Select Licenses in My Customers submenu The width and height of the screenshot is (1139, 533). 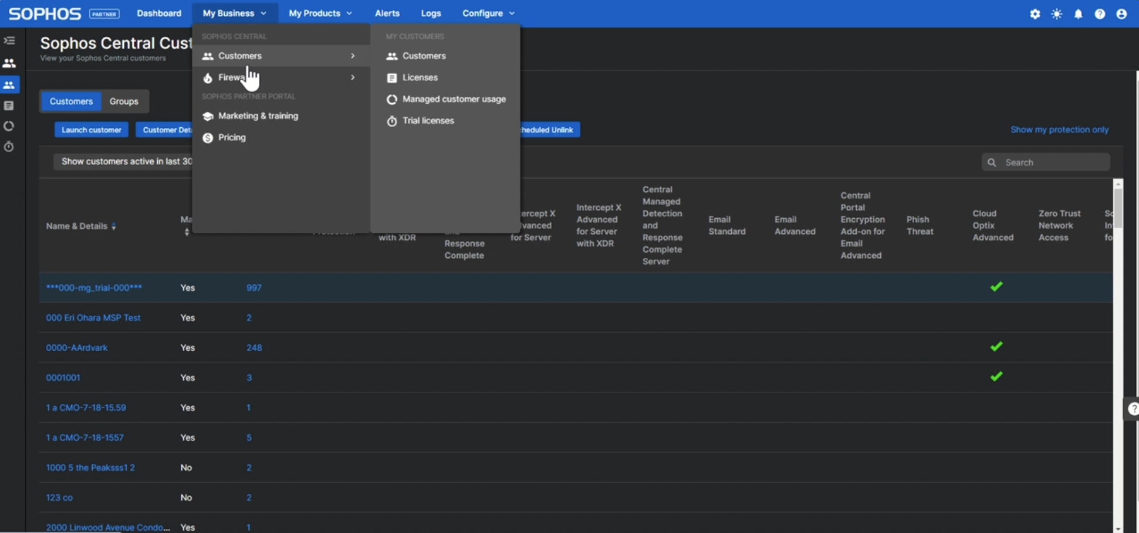[420, 77]
